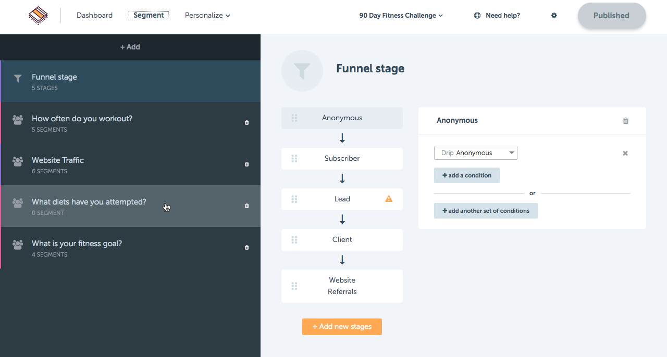Click the Anonymous panel title text
The image size is (667, 357).
click(x=457, y=120)
